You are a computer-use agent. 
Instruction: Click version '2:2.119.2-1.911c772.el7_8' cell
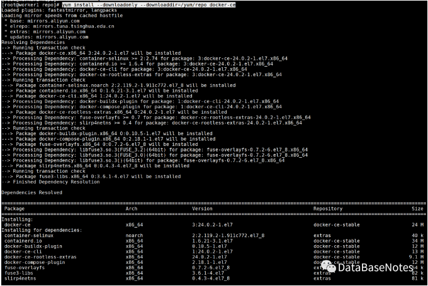pyautogui.click(x=228, y=235)
